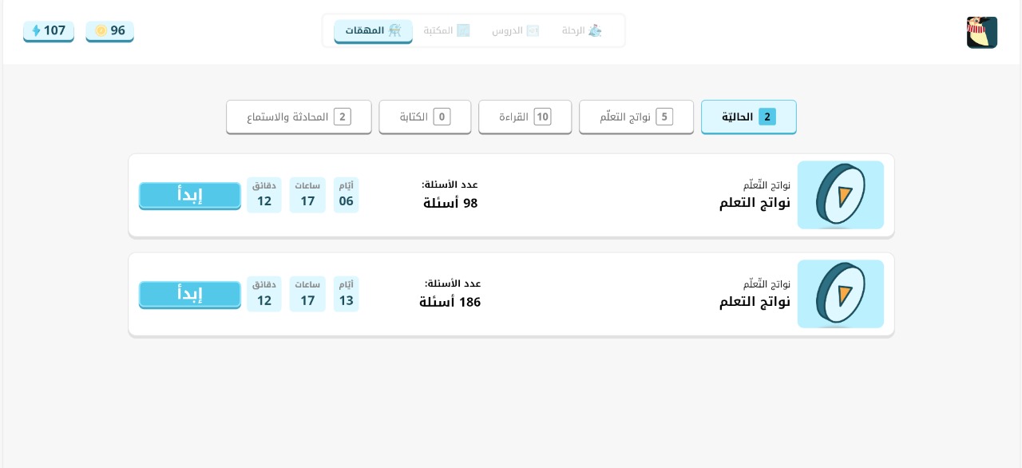
Task: Filter by الحاليّة (Current) tasks
Action: [x=748, y=117]
